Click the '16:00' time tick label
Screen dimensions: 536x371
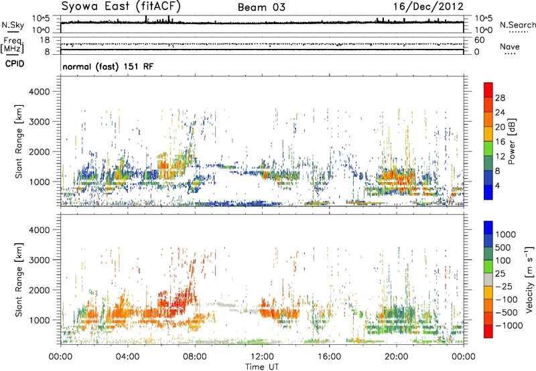329,357
